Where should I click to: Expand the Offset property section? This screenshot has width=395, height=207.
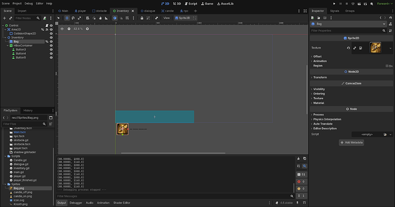pyautogui.click(x=317, y=57)
